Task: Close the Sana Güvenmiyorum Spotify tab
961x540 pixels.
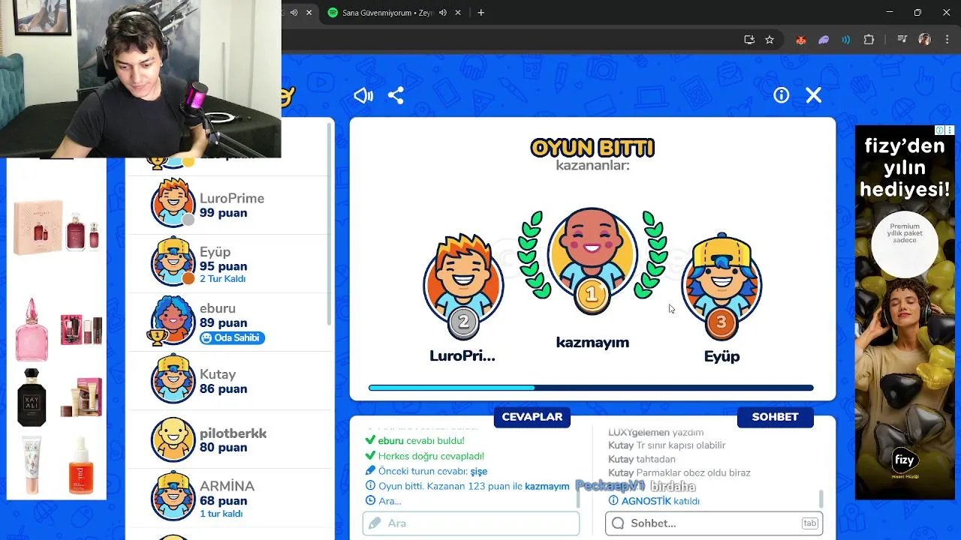Action: pos(459,13)
